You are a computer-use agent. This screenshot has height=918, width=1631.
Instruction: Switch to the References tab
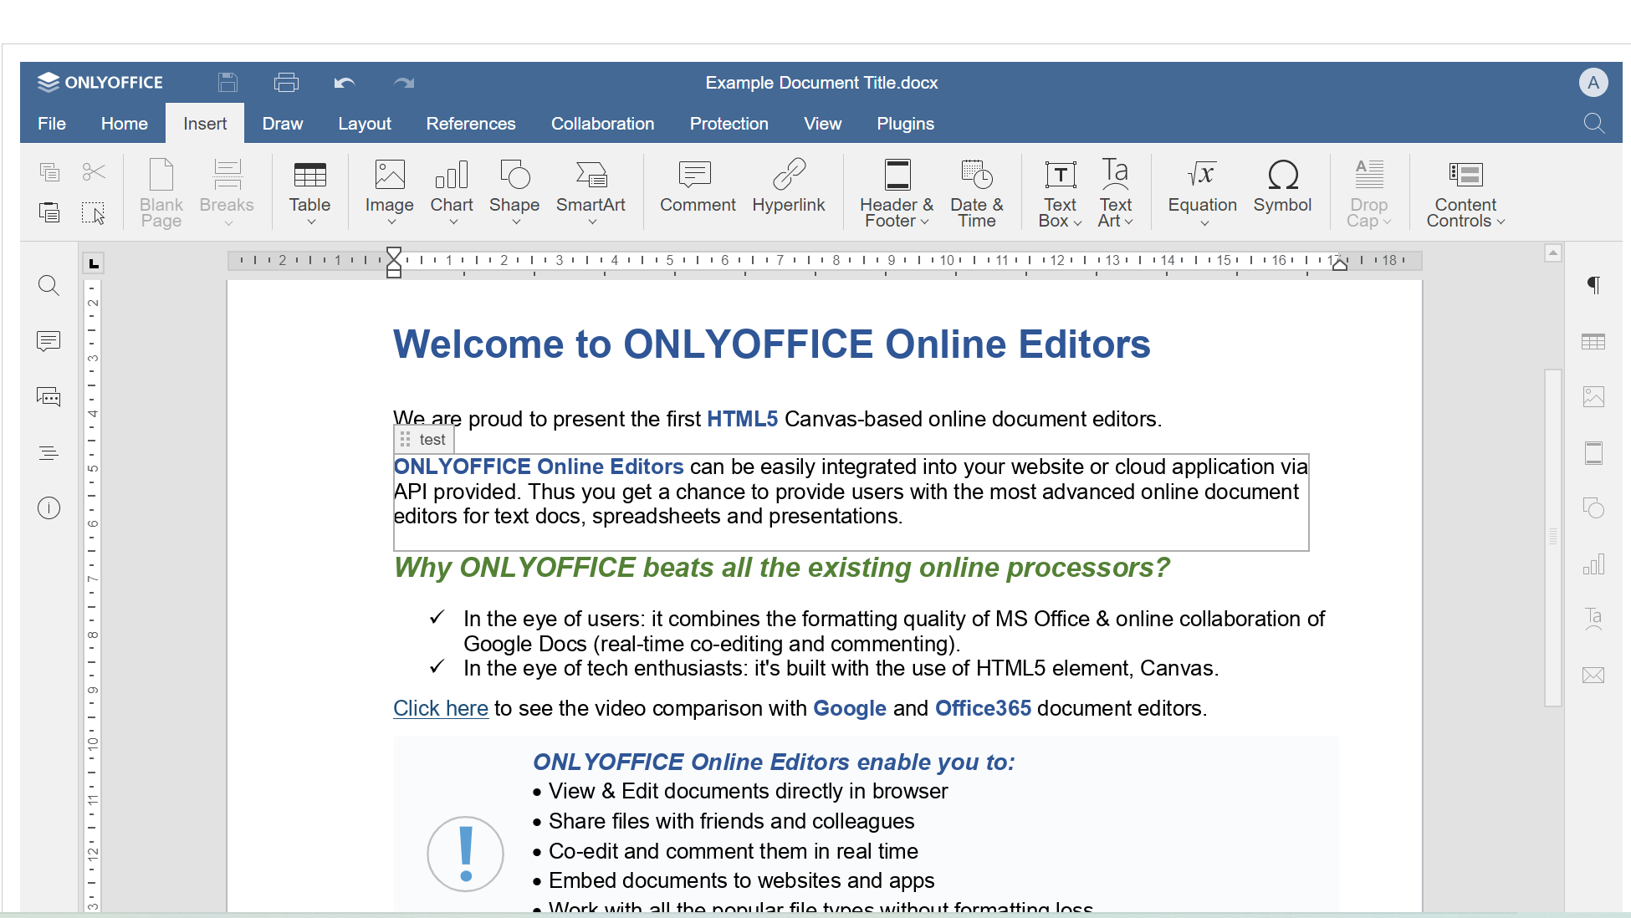coord(471,124)
